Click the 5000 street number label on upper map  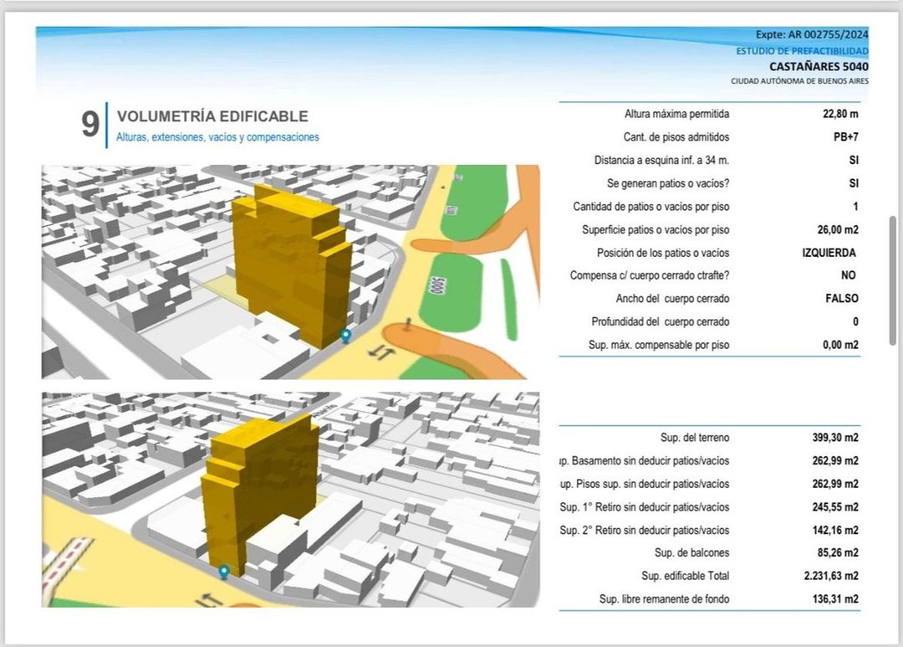(437, 285)
